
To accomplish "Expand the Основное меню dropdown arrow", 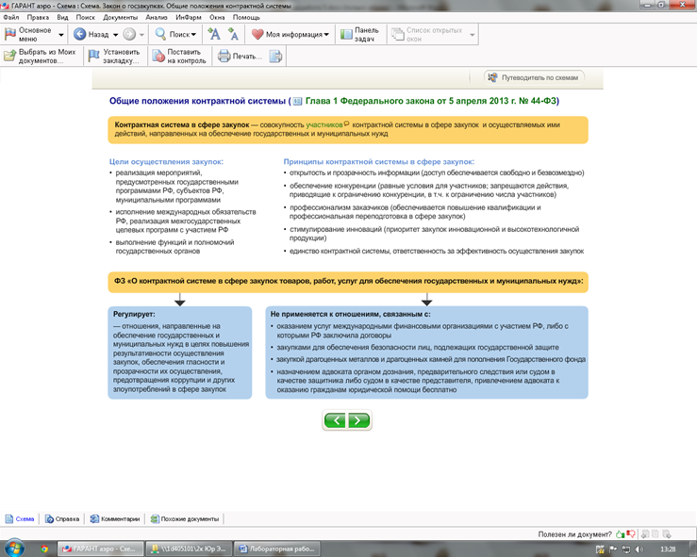I will pyautogui.click(x=61, y=35).
